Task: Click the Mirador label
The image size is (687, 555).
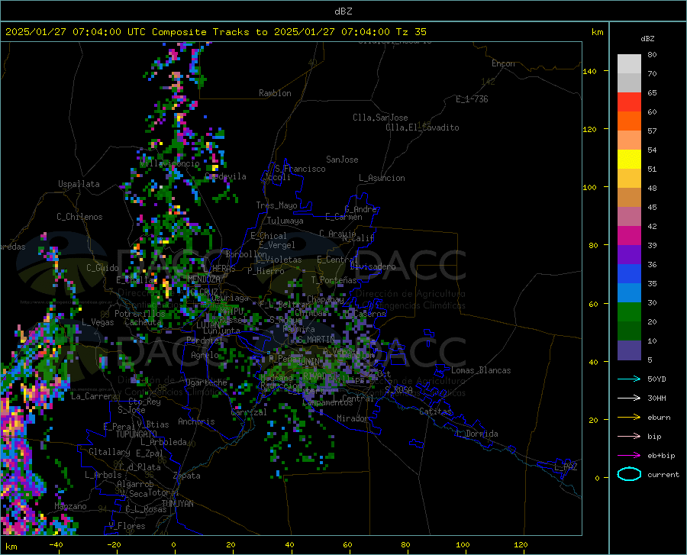Action: (353, 418)
